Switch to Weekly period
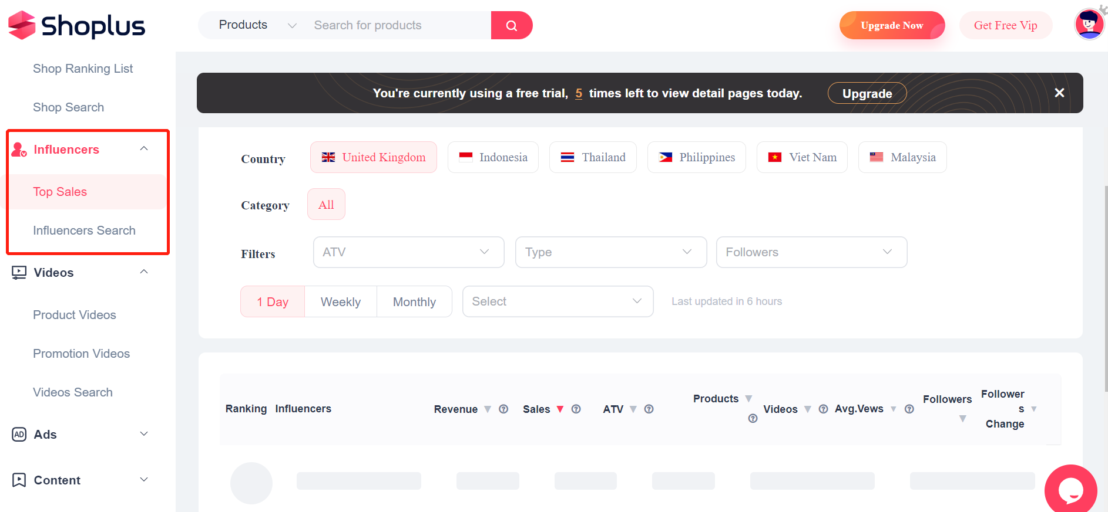This screenshot has height=512, width=1108. pos(341,302)
